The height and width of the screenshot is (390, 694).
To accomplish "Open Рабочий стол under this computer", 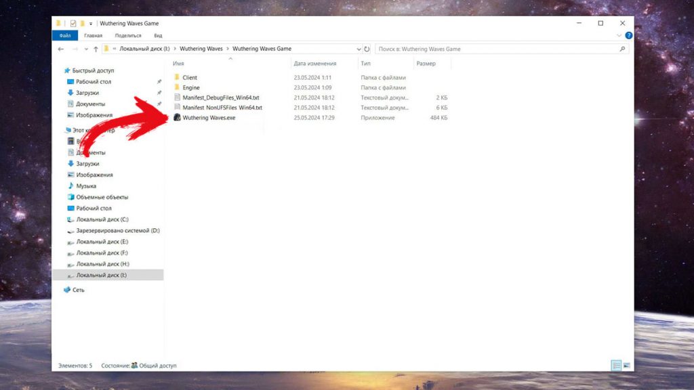I will point(94,209).
